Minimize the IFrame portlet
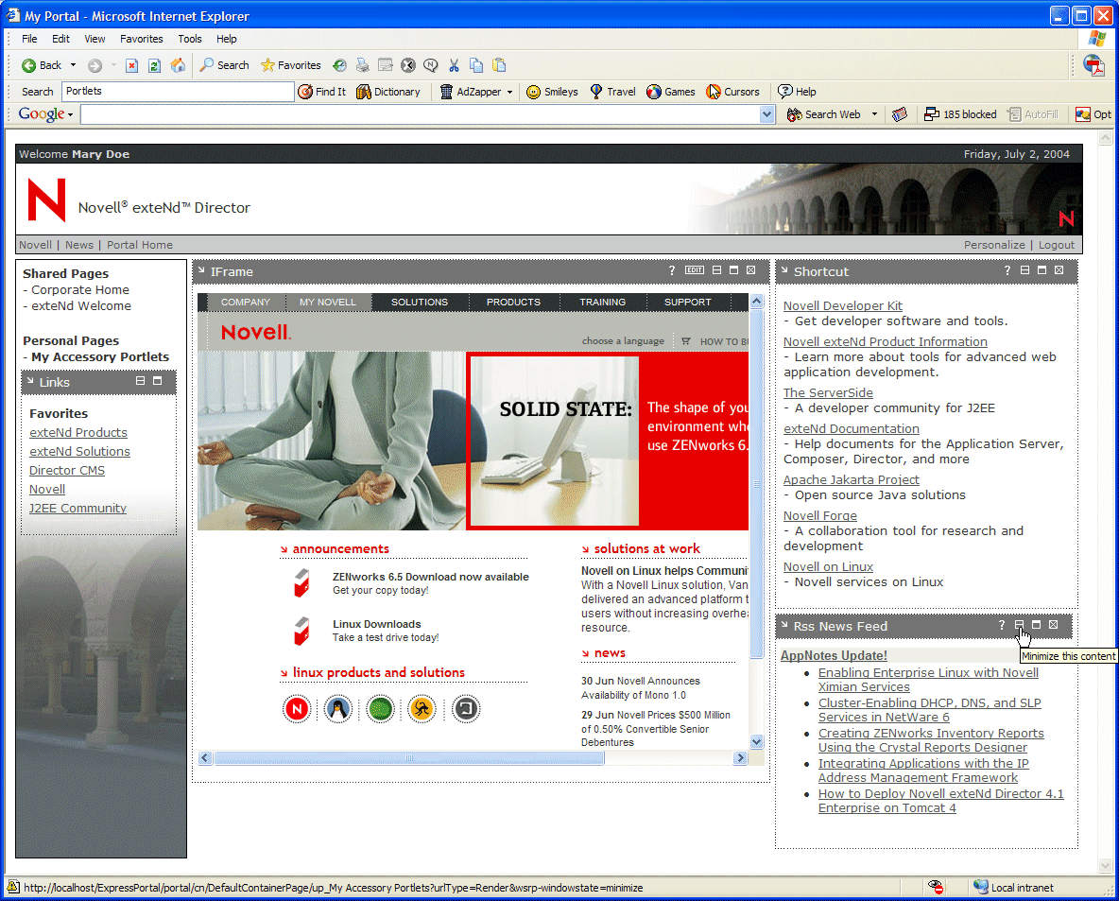1119x901 pixels. [x=716, y=269]
